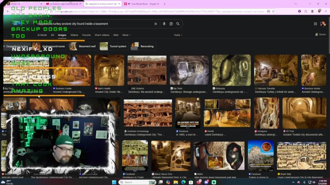Go back to the previous page

[x=8, y=11]
